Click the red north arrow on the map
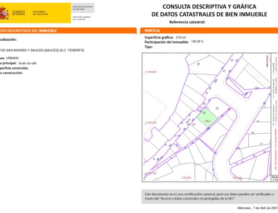 267,61
